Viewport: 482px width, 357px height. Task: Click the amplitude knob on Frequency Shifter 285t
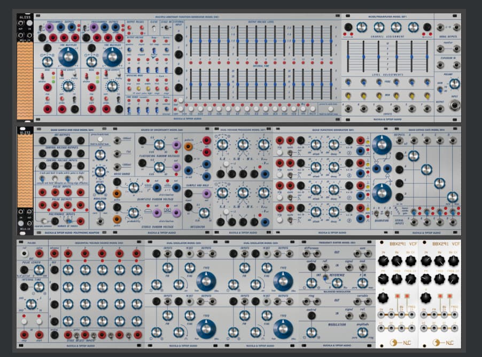362,332
